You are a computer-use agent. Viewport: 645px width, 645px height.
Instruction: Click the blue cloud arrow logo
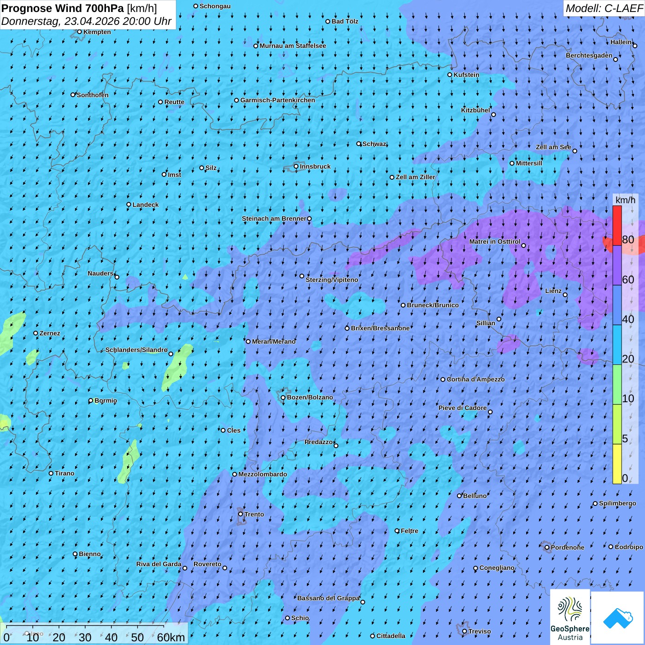(617, 617)
